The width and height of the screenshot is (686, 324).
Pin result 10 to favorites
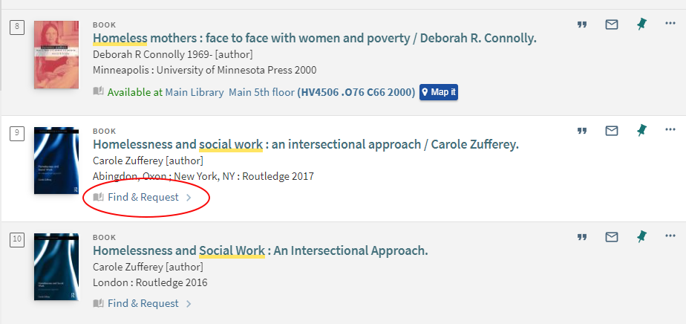[641, 237]
